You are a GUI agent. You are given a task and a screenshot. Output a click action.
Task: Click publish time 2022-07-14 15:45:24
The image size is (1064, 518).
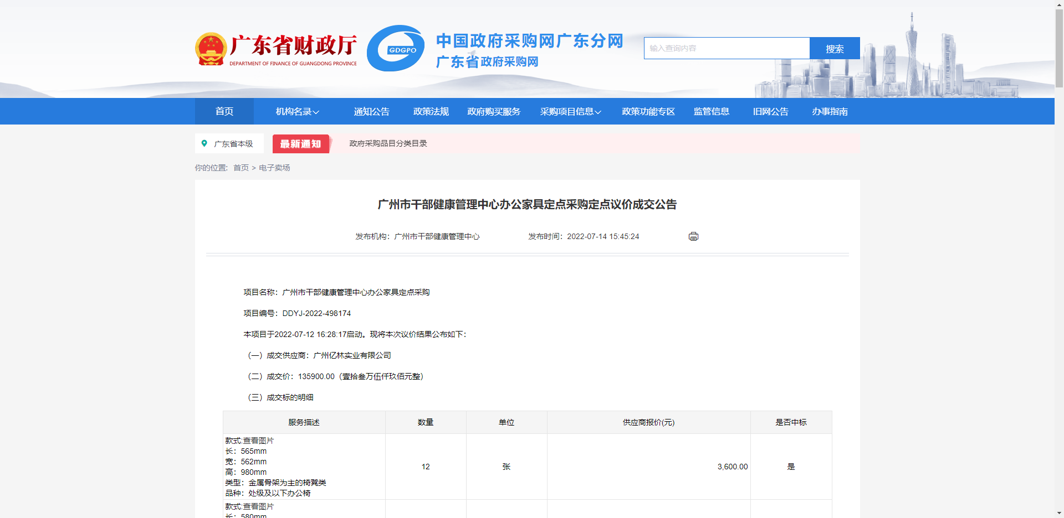(x=603, y=236)
